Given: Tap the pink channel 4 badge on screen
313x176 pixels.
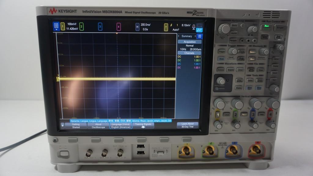Looking at the screenshot, I should [x=119, y=27].
